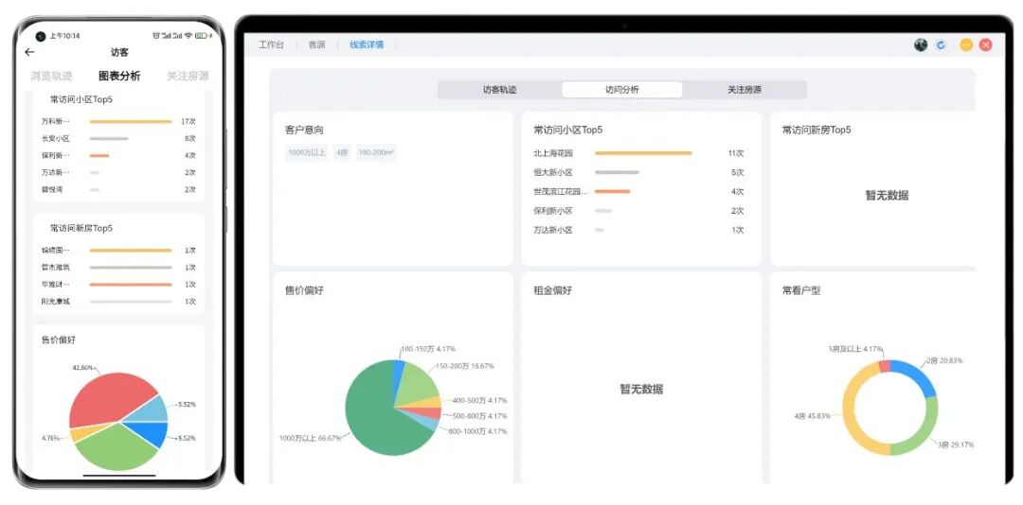
Task: Click the 售价偏好 heading in desktop window
Action: (304, 290)
